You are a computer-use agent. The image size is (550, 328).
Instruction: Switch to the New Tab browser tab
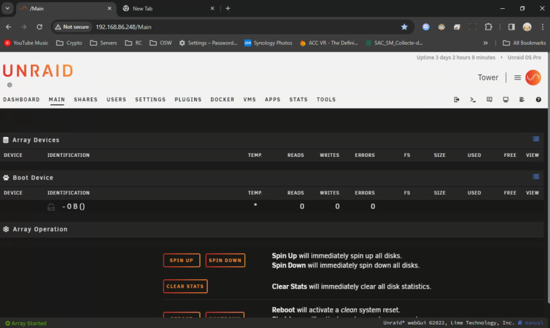[x=167, y=8]
